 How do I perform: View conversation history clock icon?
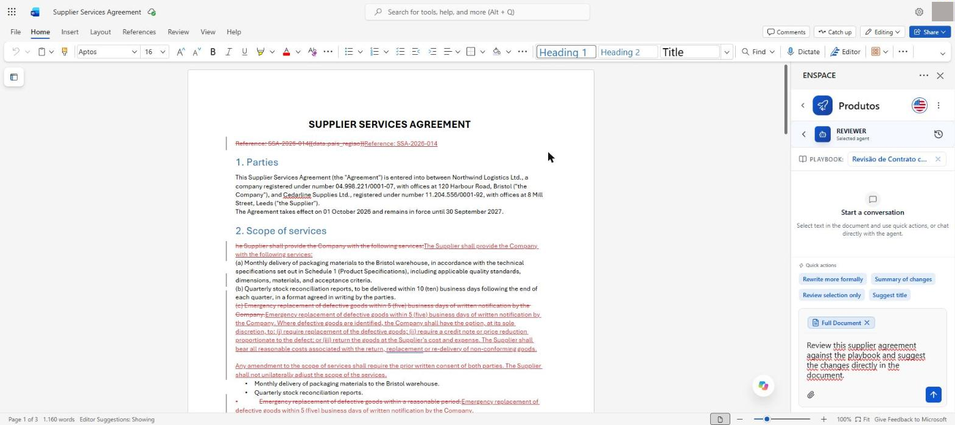(x=938, y=134)
